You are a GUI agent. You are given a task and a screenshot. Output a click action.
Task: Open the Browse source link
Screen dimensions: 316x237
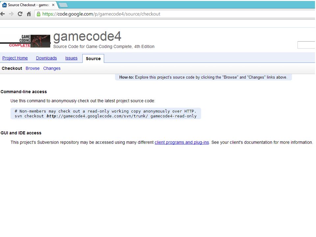coord(33,68)
